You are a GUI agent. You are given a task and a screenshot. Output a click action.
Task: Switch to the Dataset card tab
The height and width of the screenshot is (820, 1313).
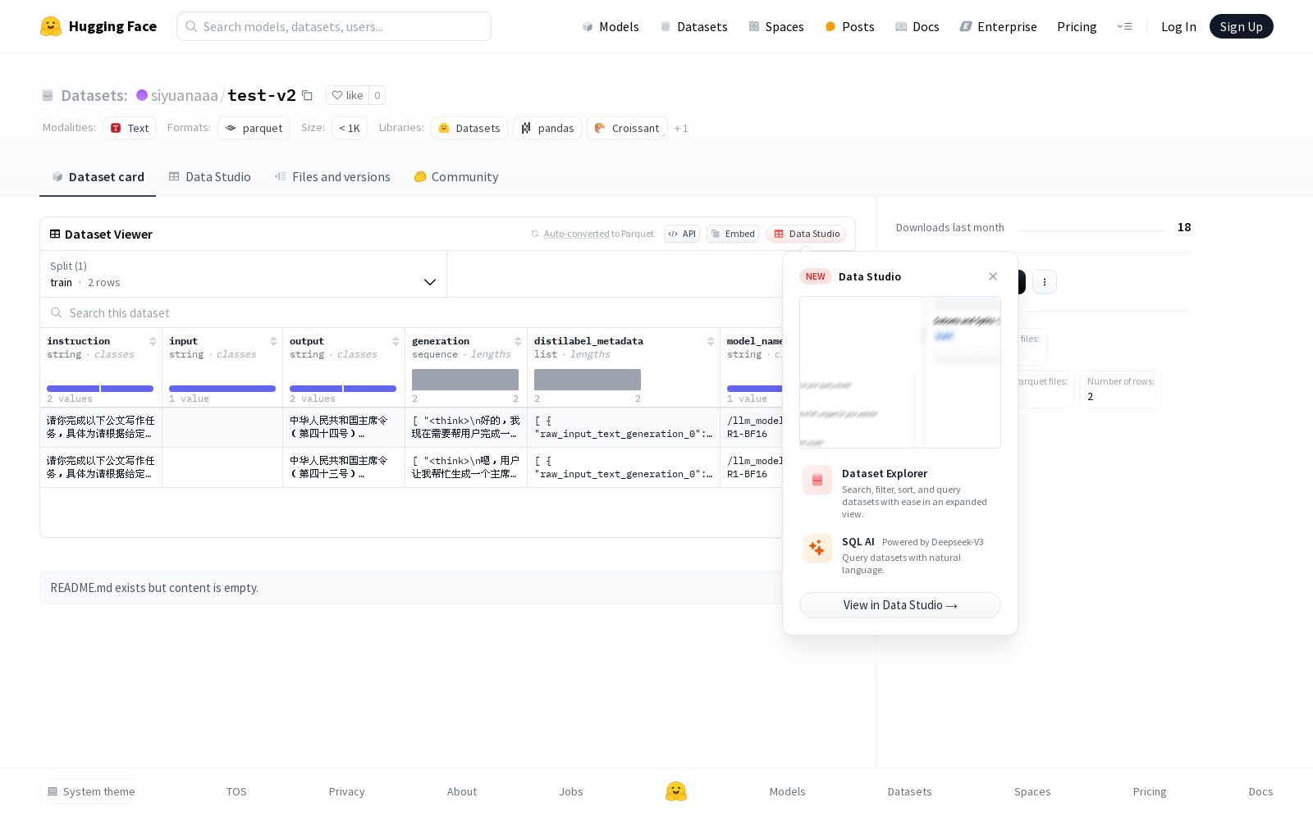pyautogui.click(x=98, y=177)
